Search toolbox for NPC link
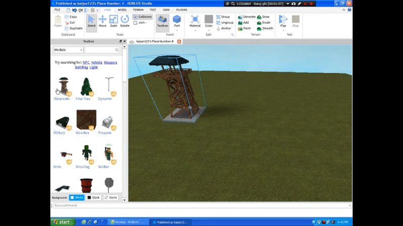This screenshot has width=403, height=226. point(86,62)
